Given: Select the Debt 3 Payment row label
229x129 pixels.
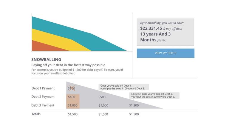Looking at the screenshot, I should 43,105.
